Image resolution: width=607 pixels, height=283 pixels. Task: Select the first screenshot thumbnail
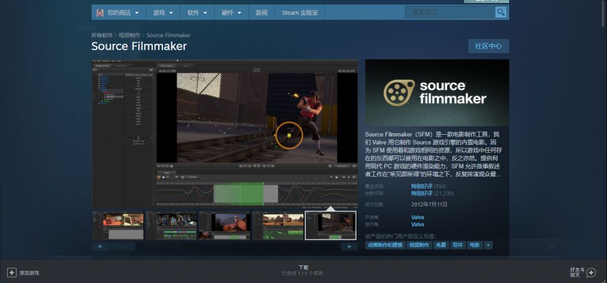(x=118, y=226)
